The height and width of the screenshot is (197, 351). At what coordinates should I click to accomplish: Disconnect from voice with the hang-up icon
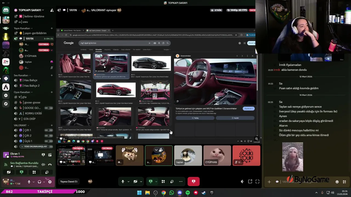50,164
